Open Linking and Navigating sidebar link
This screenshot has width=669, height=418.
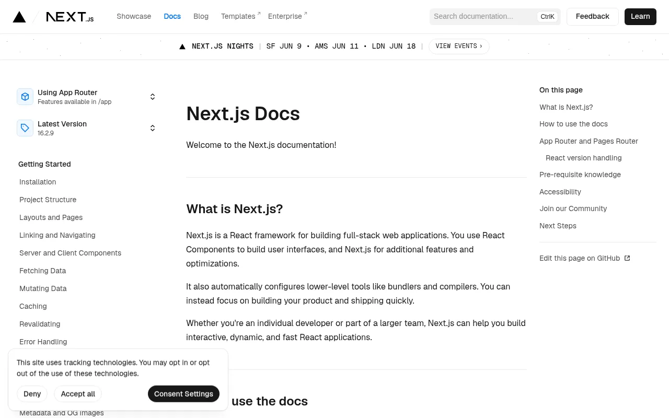pyautogui.click(x=57, y=235)
